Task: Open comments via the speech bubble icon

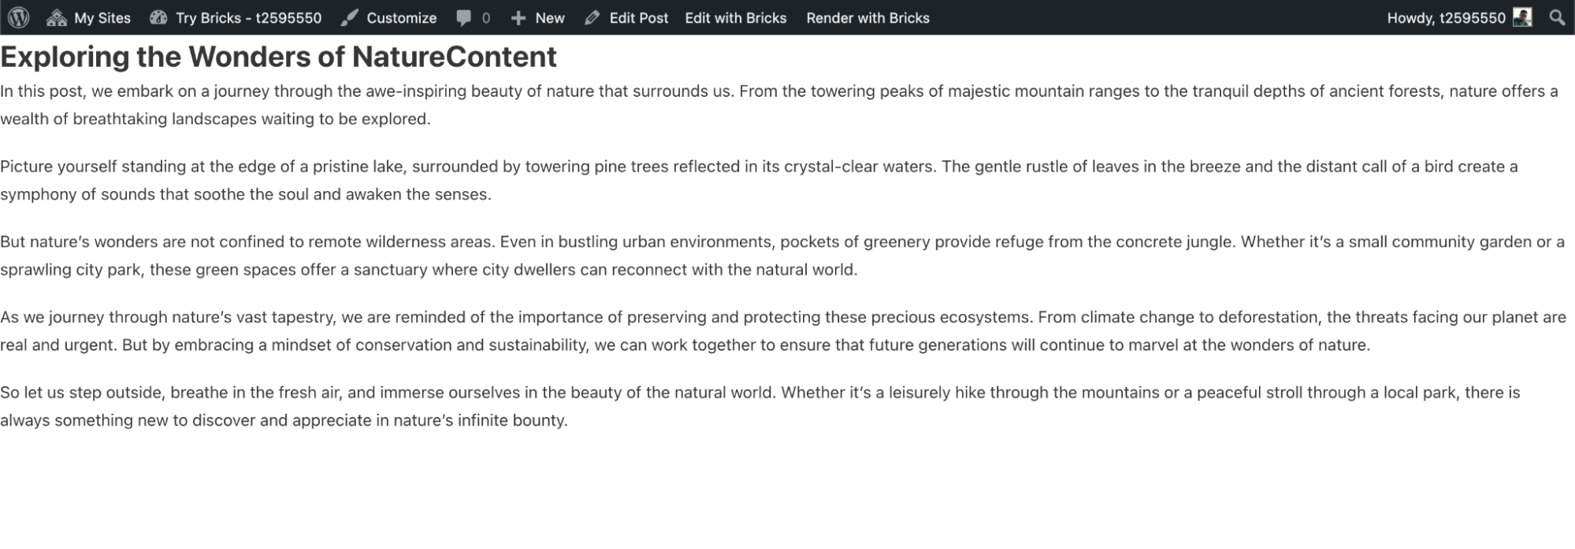Action: point(464,17)
